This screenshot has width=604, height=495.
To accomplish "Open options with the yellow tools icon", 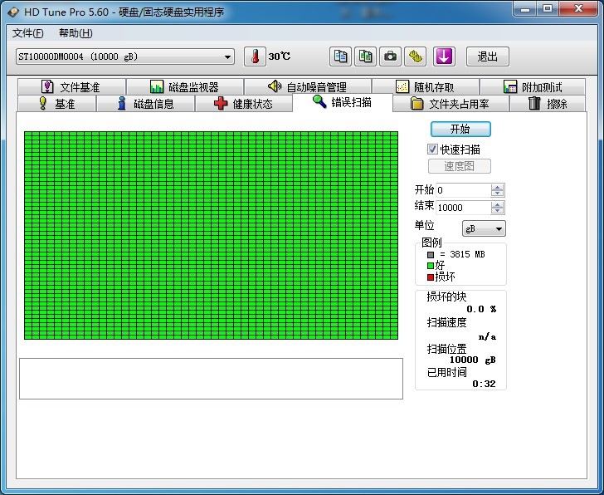I will (x=416, y=56).
